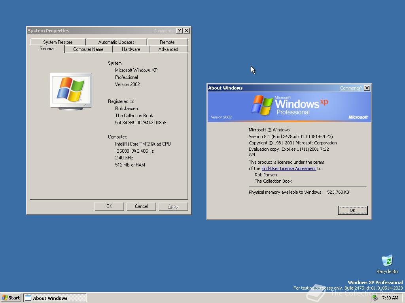Open the Start menu
The image size is (405, 303).
tap(11, 298)
